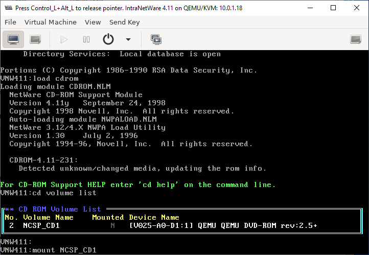Click 'Detected unknown/changed media' message
369x255 pixels.
(143, 169)
